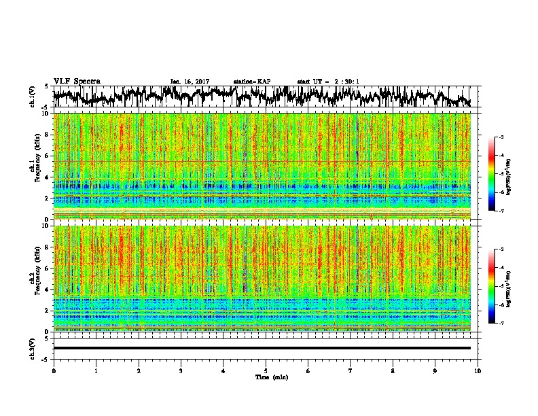Click the "2" kHz tick on ch.1 spectrogram

(48, 198)
